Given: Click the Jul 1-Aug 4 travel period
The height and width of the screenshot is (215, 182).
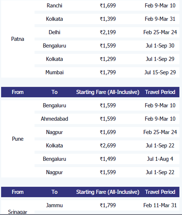Looking at the screenshot, I should click(160, 159).
